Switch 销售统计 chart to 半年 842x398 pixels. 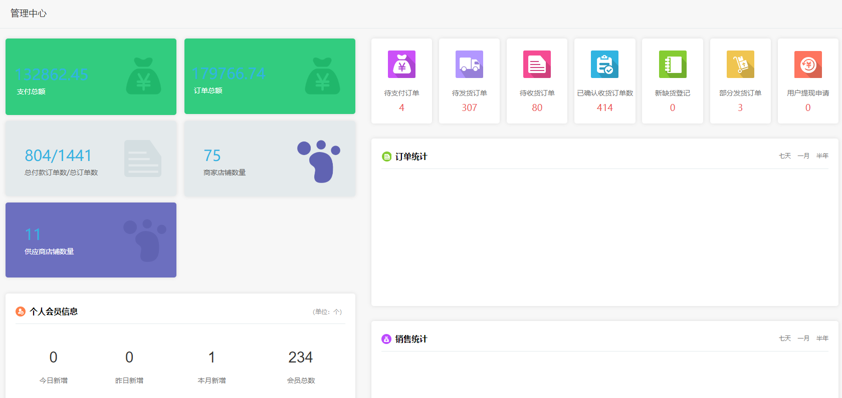coord(822,338)
